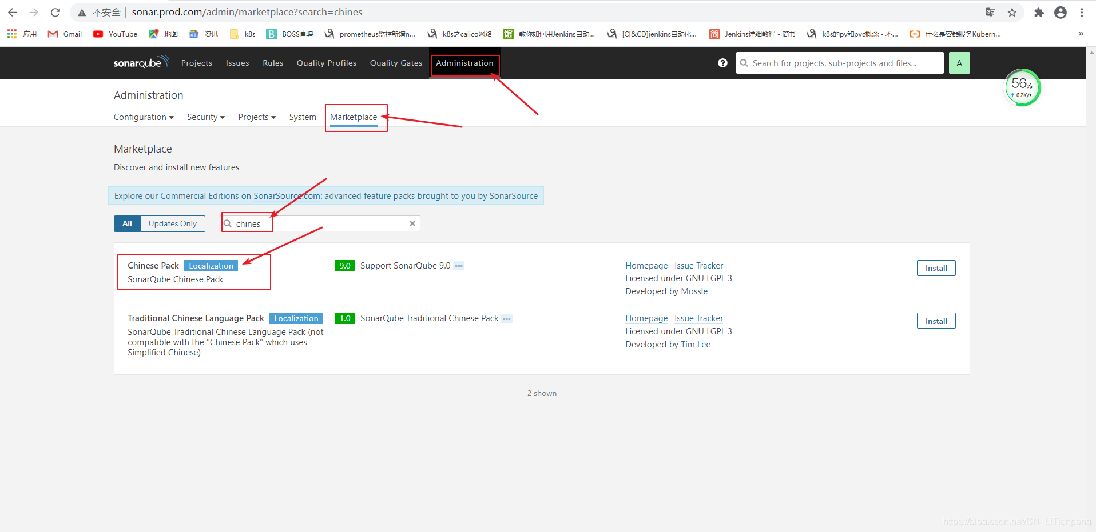Open Quality Gates in the navbar
The width and height of the screenshot is (1096, 532).
coord(396,63)
